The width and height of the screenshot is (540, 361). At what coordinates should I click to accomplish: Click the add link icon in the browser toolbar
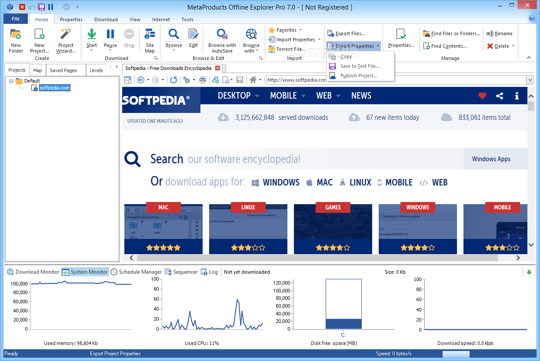(216, 80)
